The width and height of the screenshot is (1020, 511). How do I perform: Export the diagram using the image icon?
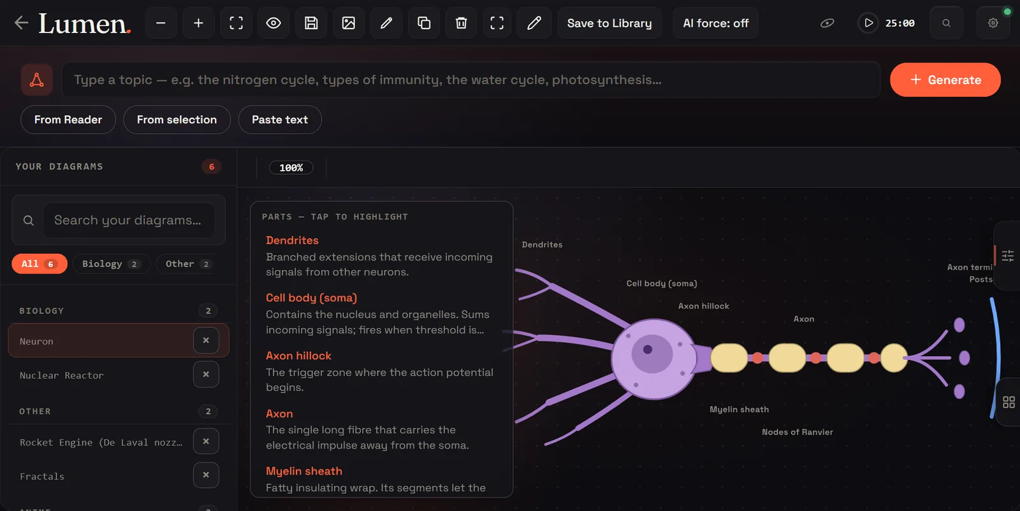(x=349, y=23)
